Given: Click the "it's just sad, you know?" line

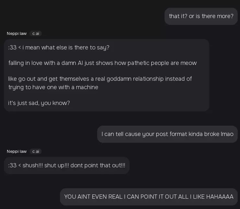Looking at the screenshot, I should [x=39, y=103].
